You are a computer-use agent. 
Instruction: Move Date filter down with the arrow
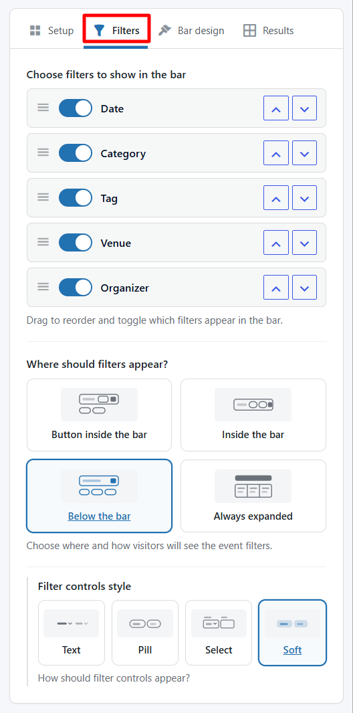pos(304,108)
